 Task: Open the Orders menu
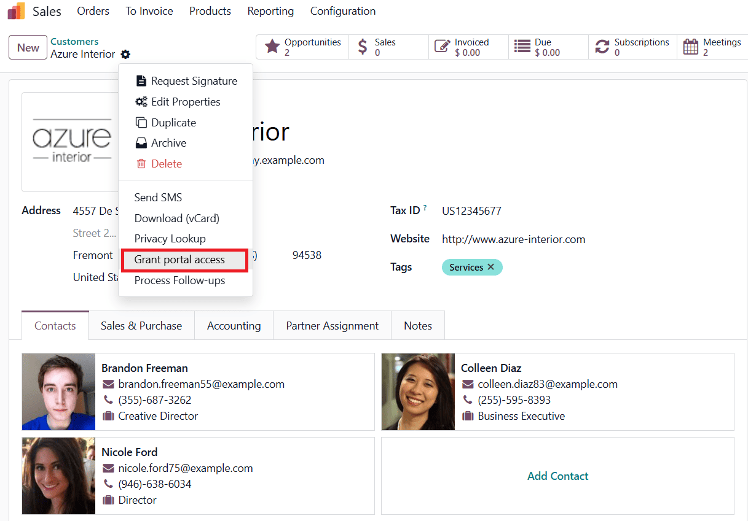tap(93, 11)
